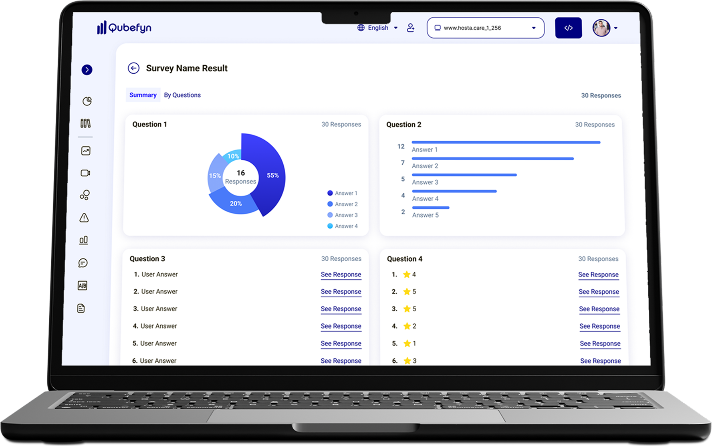Click the user profile avatar
Screen dimensions: 712x446
point(601,28)
